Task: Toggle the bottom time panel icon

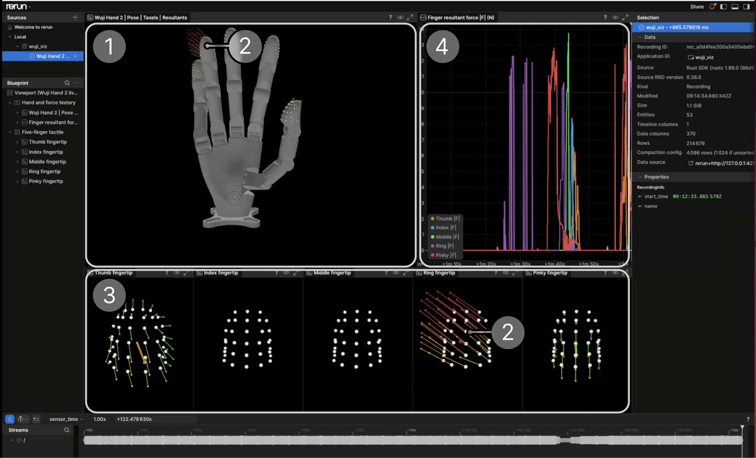Action: coord(735,7)
